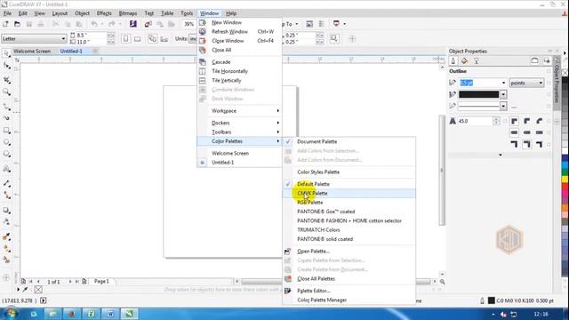Screen dimensions: 569x320
Task: Switch to the Welcome Screen tab
Action: pyautogui.click(x=32, y=52)
